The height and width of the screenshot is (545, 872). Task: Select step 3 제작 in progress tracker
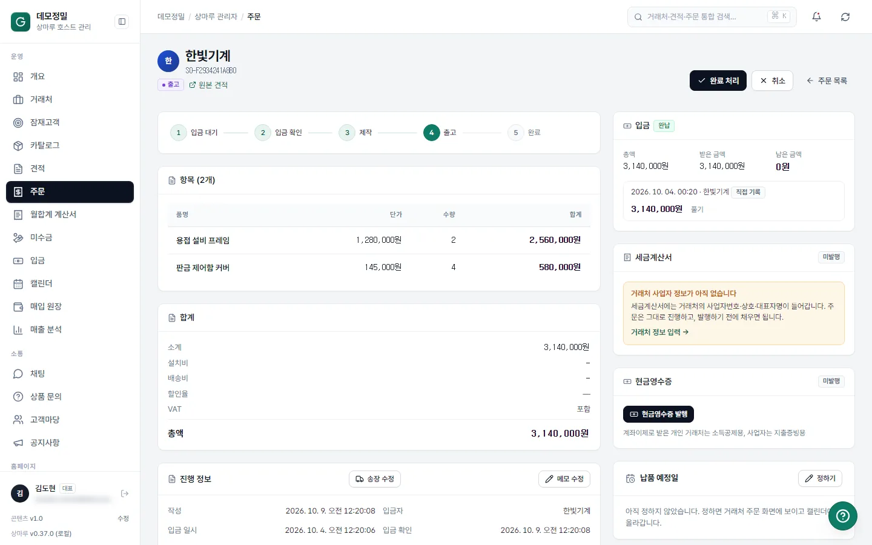(355, 133)
